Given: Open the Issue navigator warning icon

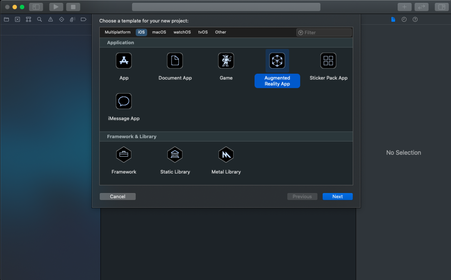Looking at the screenshot, I should coord(50,19).
